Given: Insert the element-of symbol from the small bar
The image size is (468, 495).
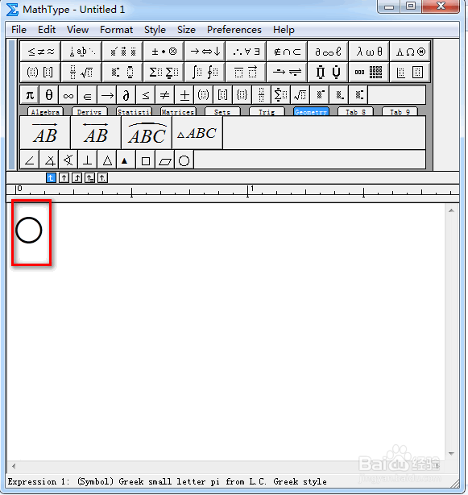Looking at the screenshot, I should click(88, 94).
